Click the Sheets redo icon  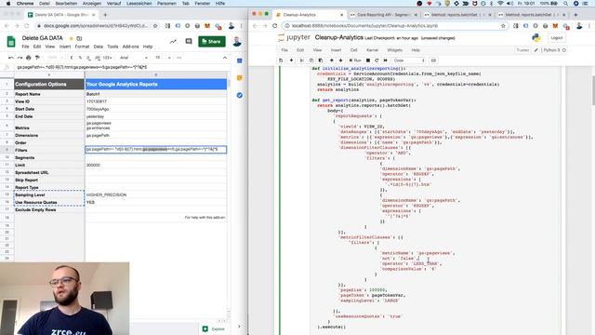(20, 58)
